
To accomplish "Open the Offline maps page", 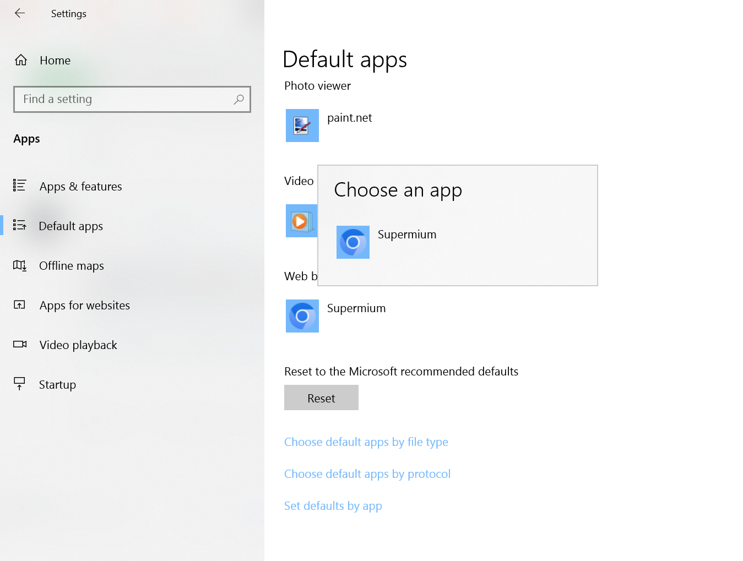I will click(71, 266).
